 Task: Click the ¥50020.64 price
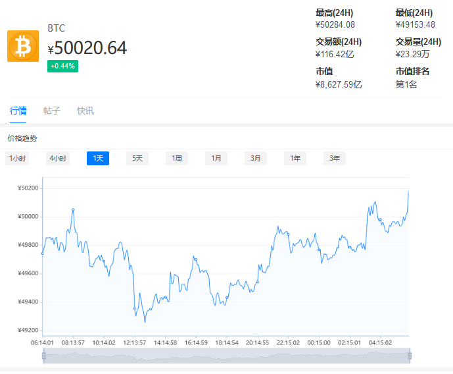click(87, 47)
